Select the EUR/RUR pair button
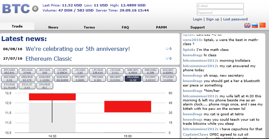Viewport: 269px width, 139px height. click(x=62, y=79)
